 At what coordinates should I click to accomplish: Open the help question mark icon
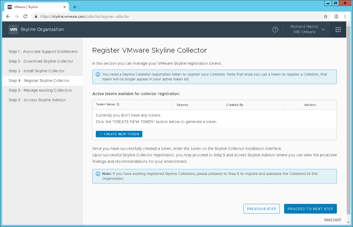pyautogui.click(x=275, y=30)
